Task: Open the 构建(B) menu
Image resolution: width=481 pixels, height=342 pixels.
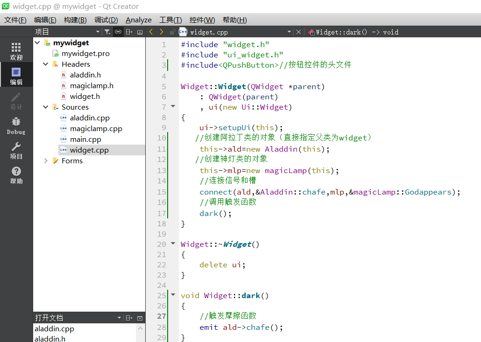Action: click(75, 20)
